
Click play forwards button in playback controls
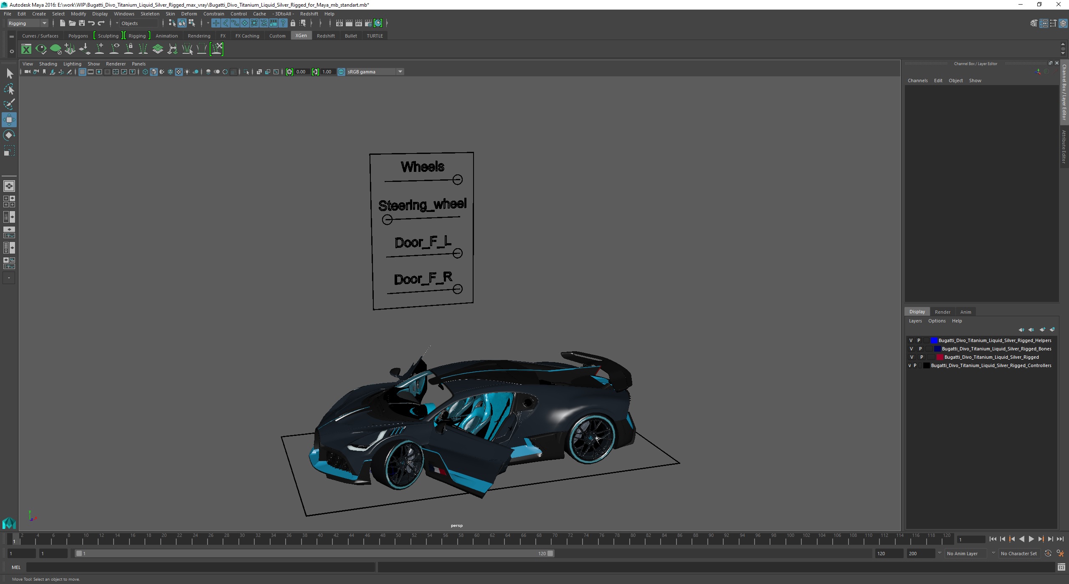point(1031,539)
